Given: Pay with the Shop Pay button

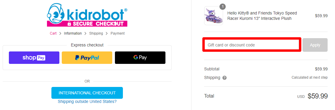Looking at the screenshot, I should [x=34, y=58].
